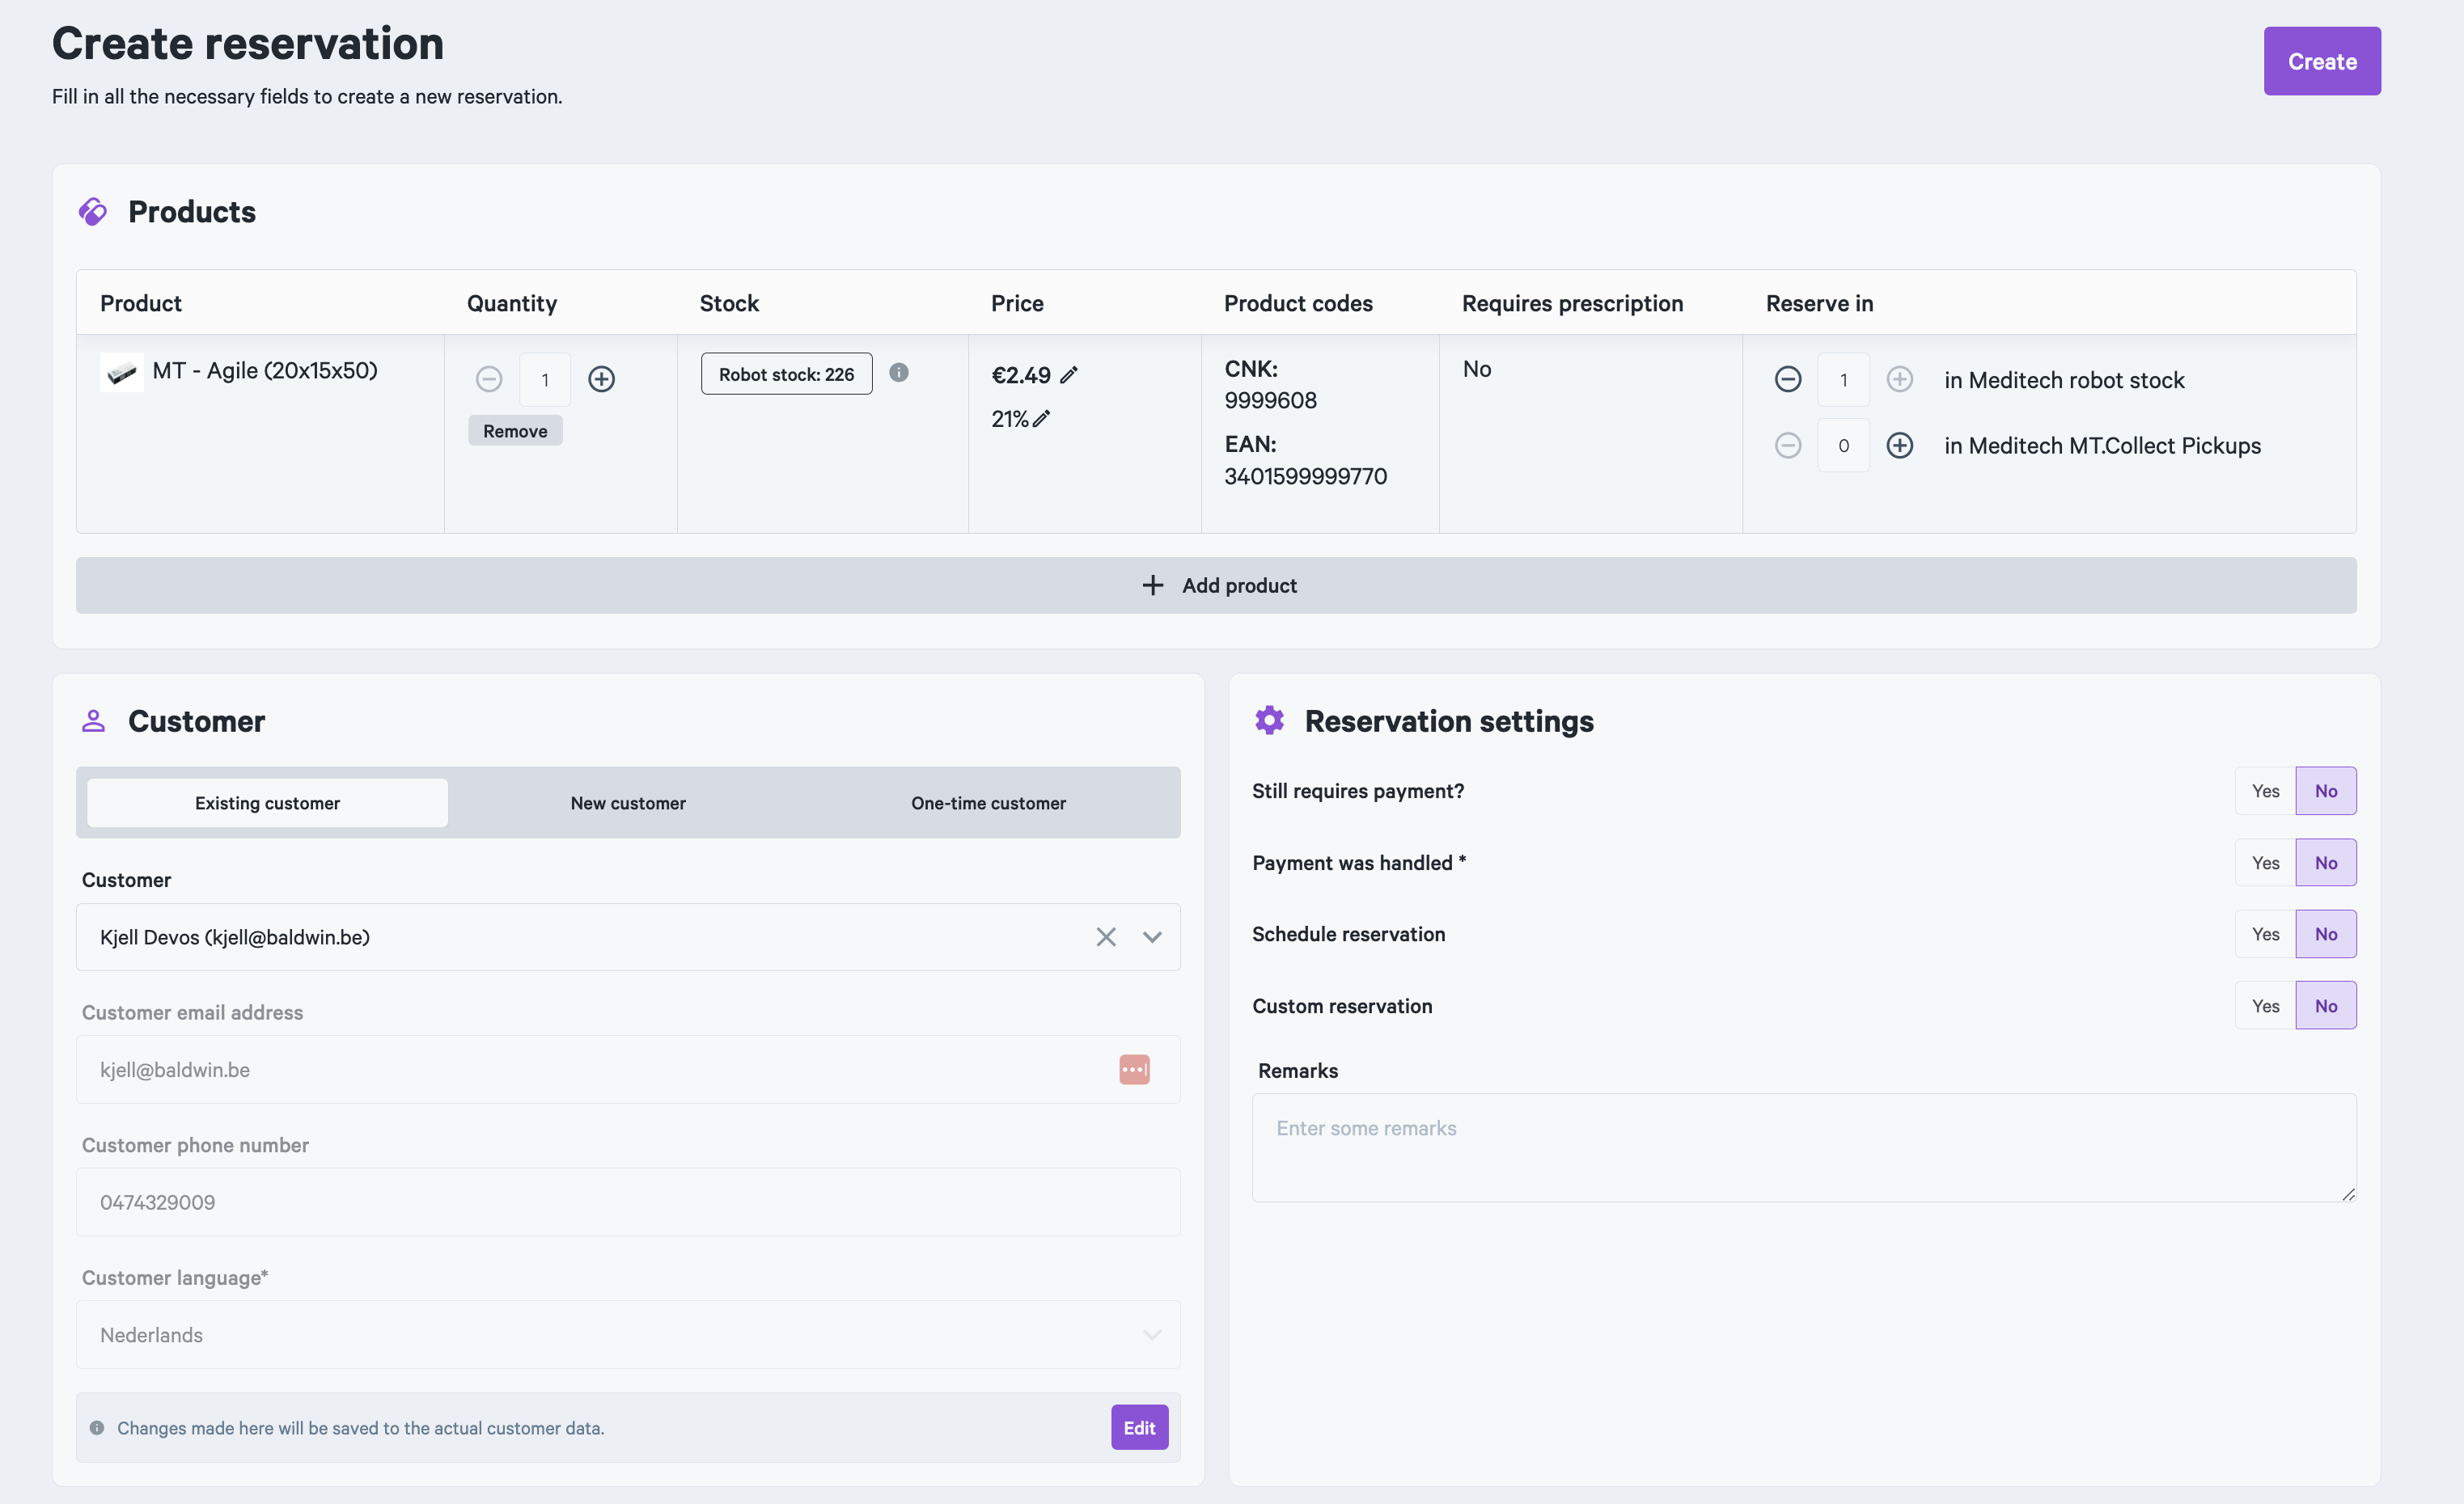Click the Create button
The height and width of the screenshot is (1504, 2464).
(x=2322, y=61)
